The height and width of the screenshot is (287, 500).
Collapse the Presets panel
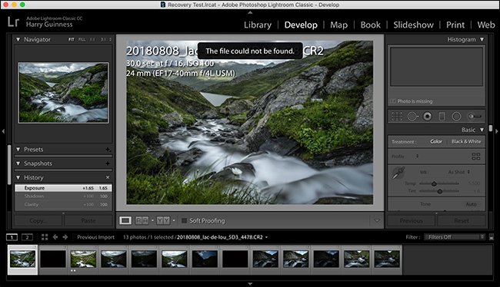click(x=18, y=149)
